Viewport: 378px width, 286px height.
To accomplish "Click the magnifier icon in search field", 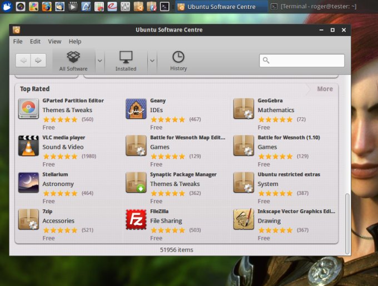I will point(266,60).
